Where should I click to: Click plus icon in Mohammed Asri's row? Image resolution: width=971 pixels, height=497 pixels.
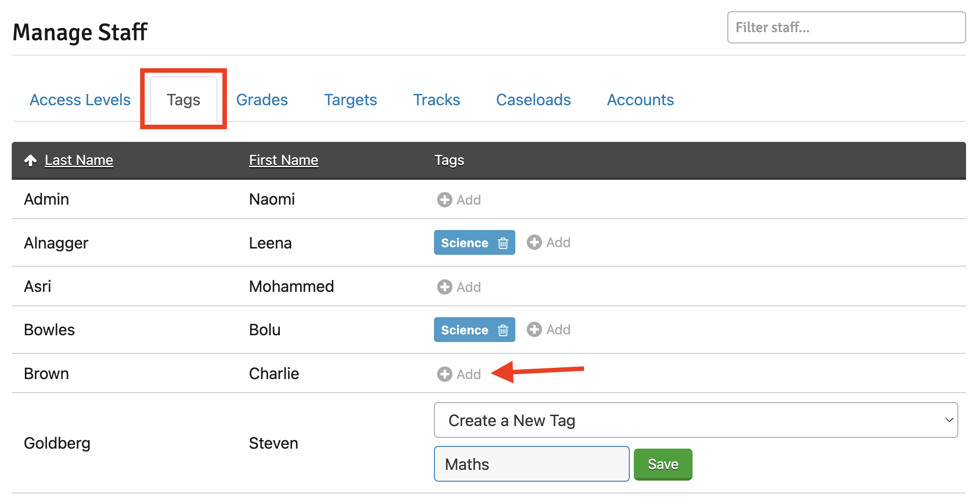[444, 287]
